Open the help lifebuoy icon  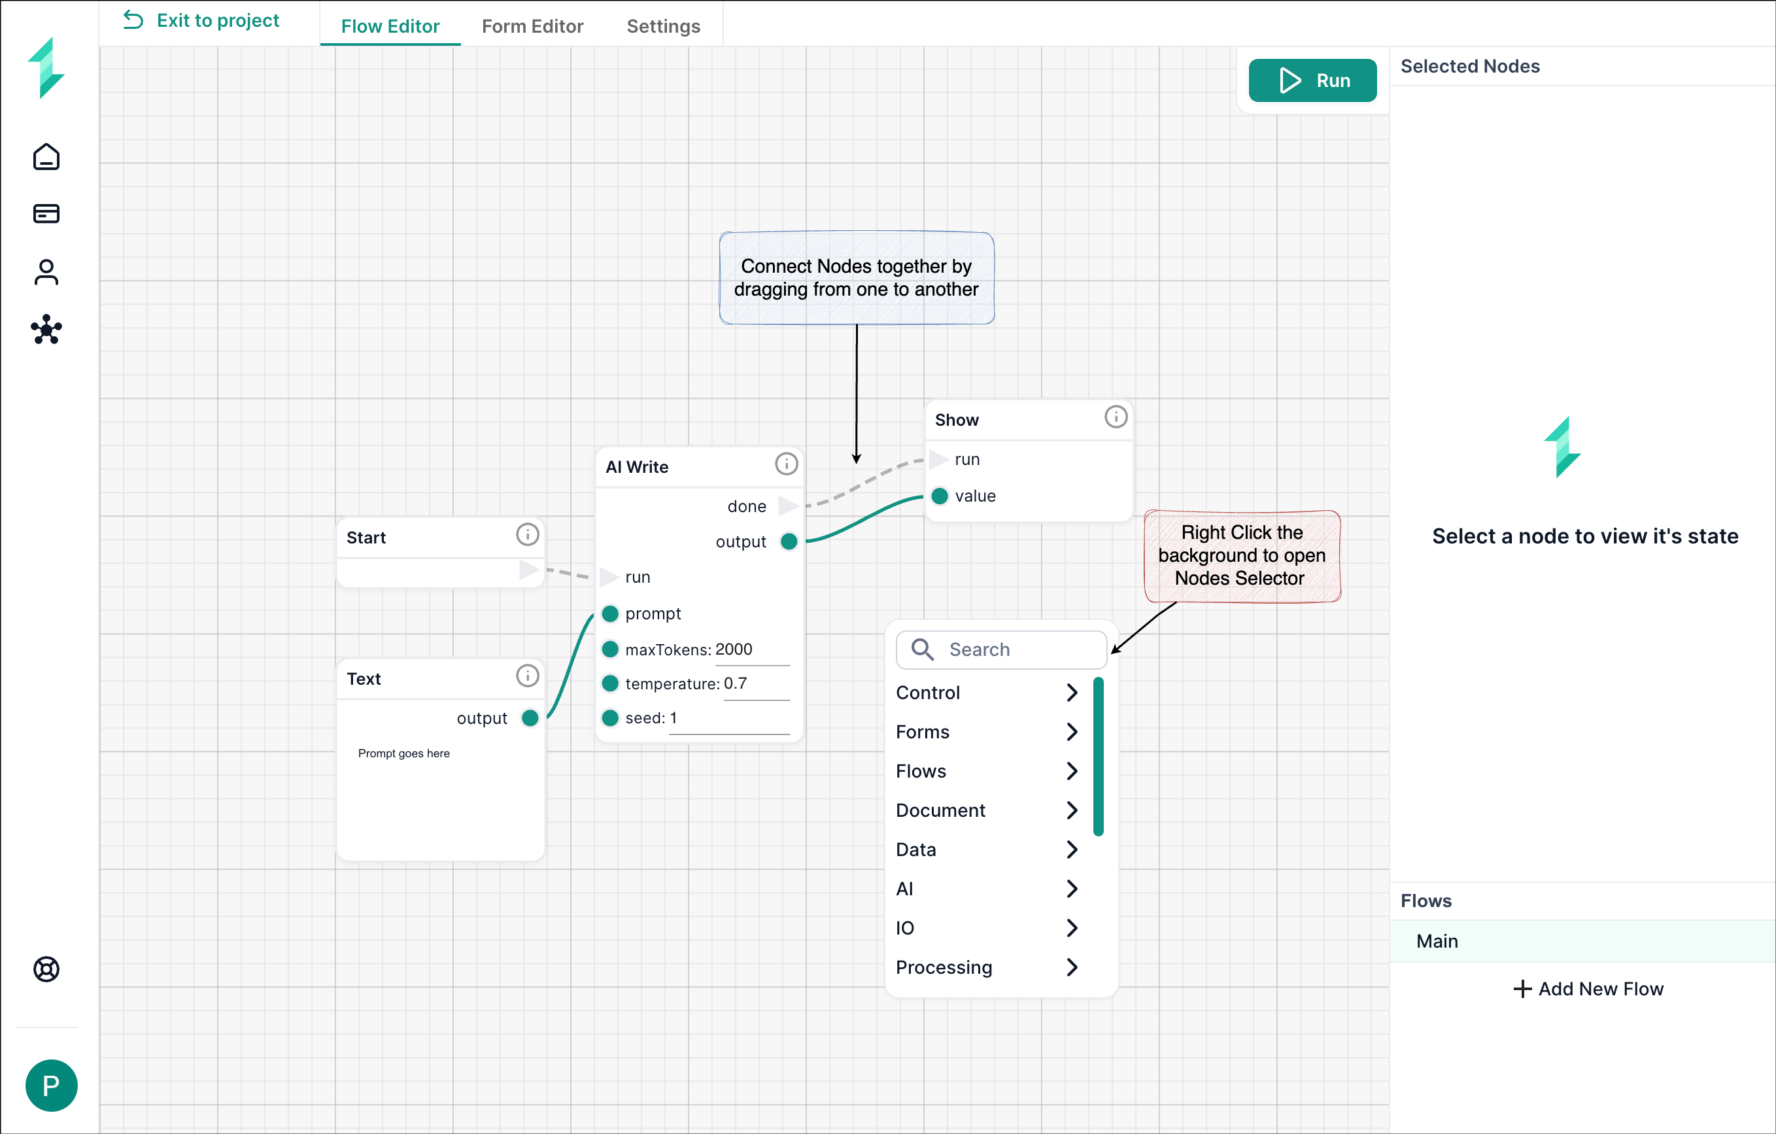46,969
